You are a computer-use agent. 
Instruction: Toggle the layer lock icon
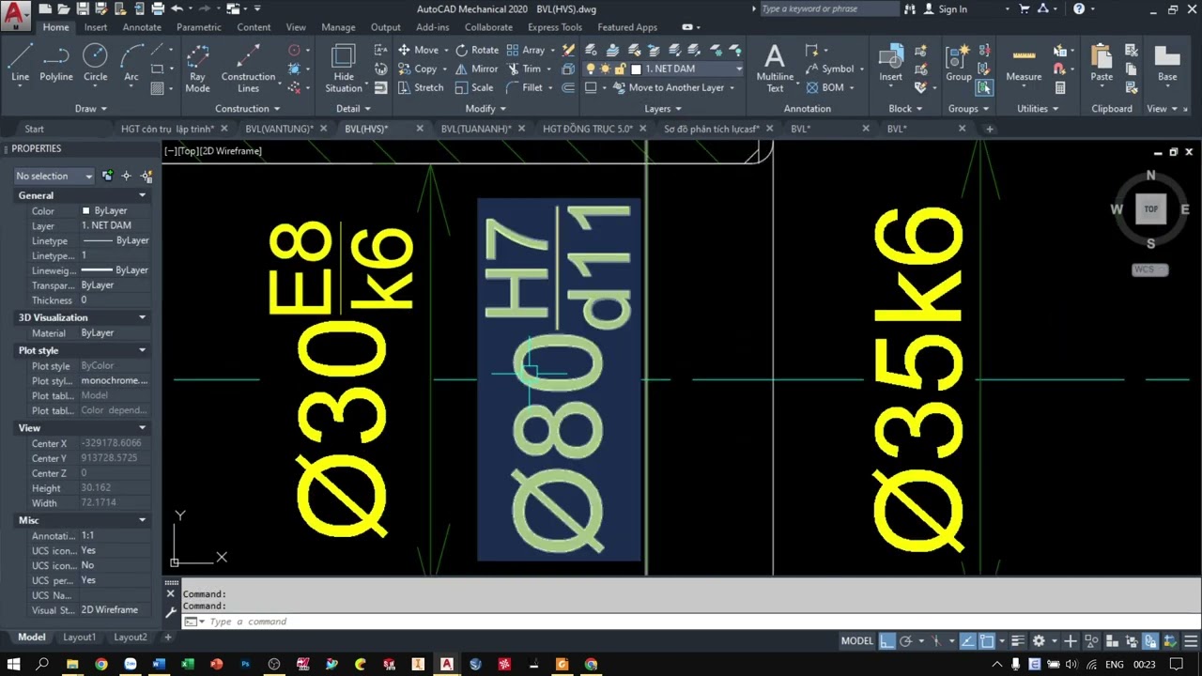(x=621, y=69)
